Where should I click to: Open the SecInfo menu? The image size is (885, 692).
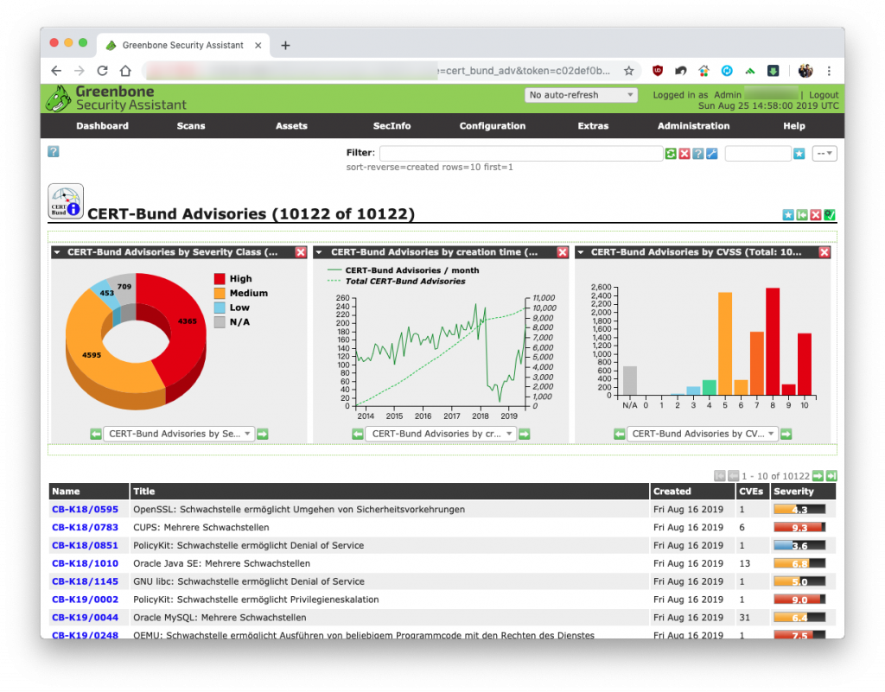(392, 126)
